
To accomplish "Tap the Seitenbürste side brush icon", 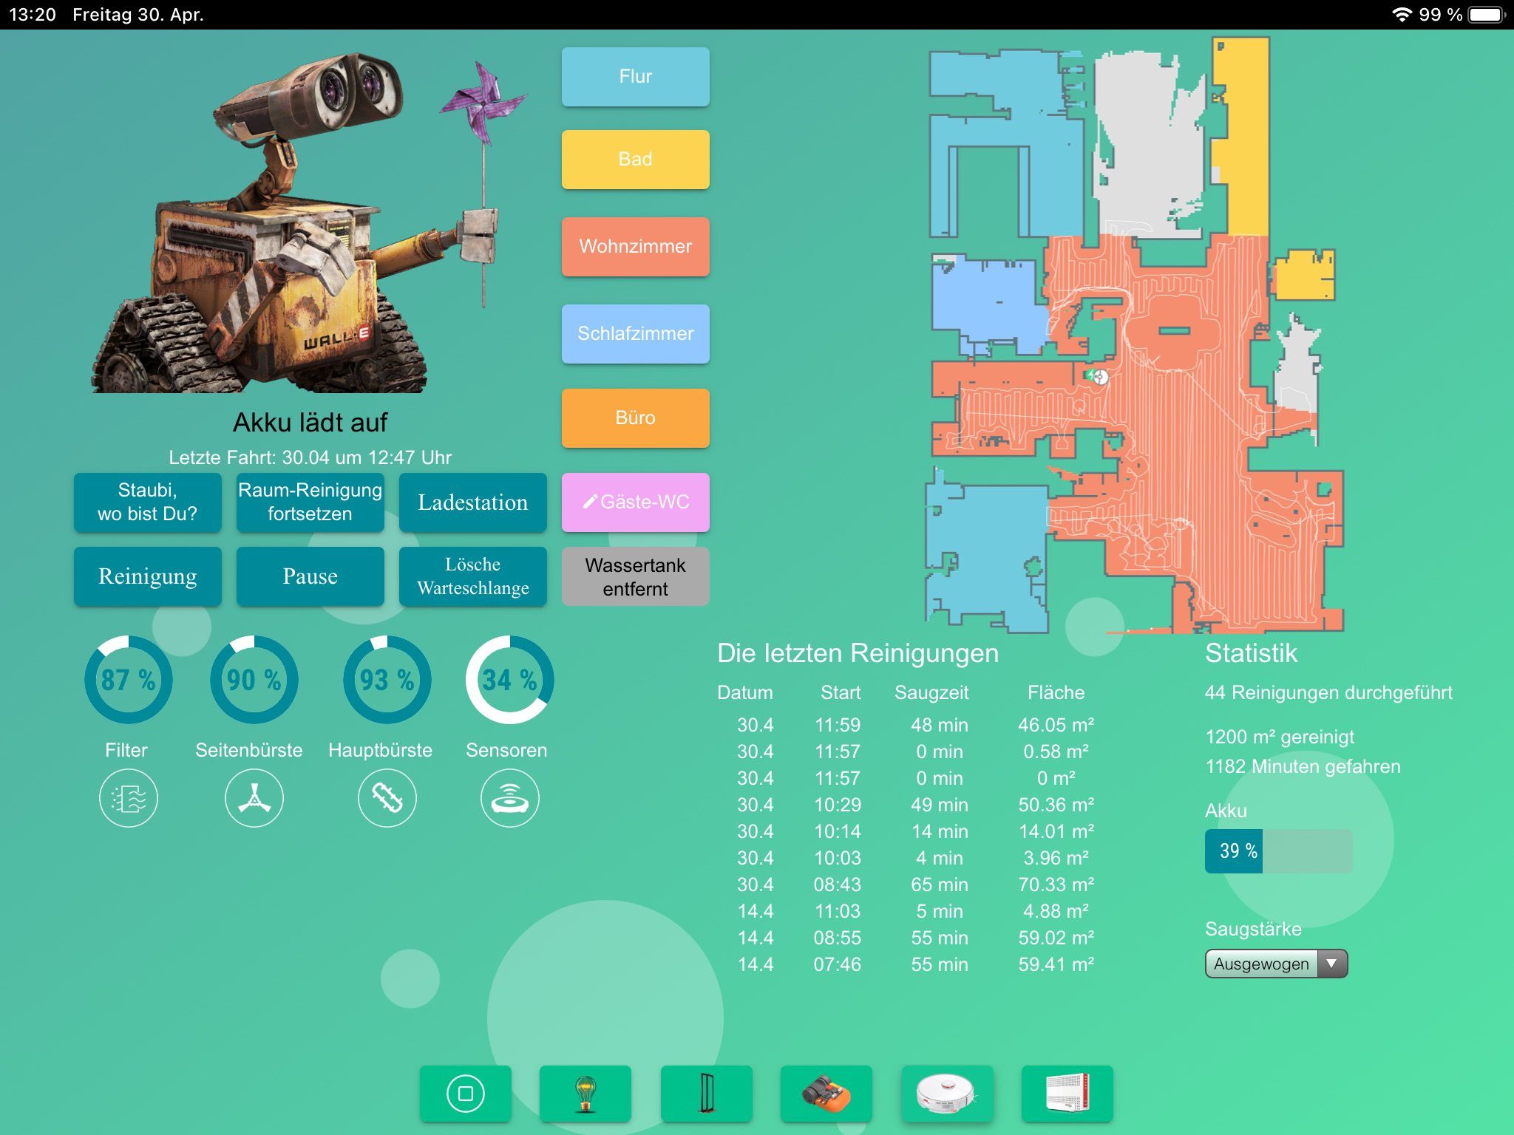I will pyautogui.click(x=254, y=799).
